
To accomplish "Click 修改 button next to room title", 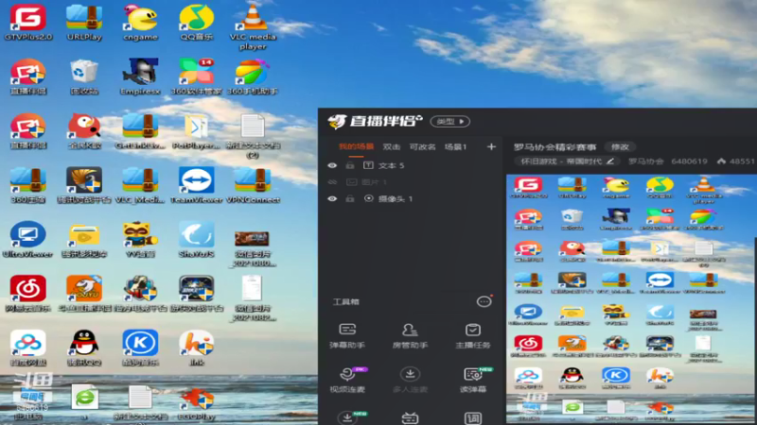I will (x=620, y=146).
